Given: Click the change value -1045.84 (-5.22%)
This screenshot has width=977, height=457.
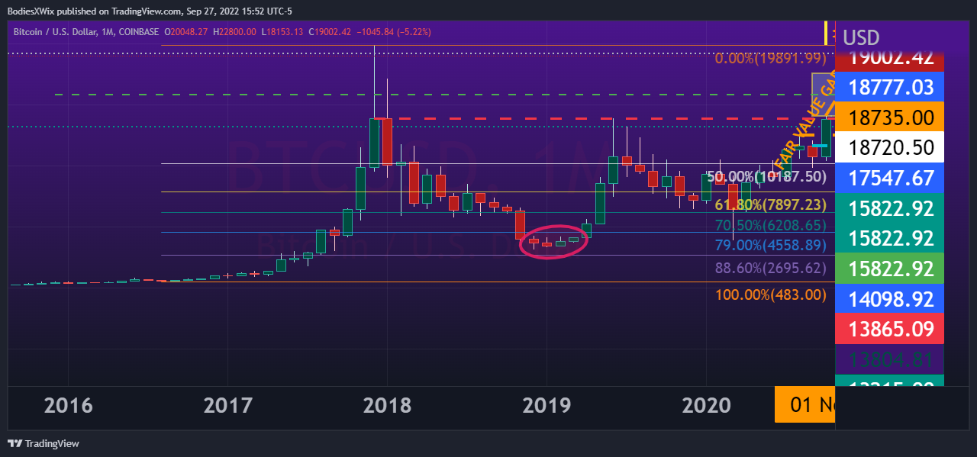Looking at the screenshot, I should point(392,32).
